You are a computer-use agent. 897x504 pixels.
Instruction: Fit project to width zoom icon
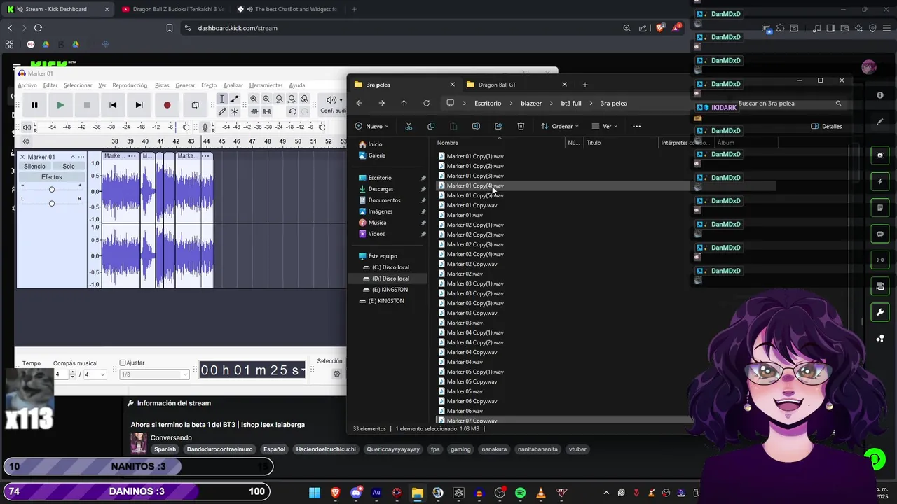pos(292,99)
